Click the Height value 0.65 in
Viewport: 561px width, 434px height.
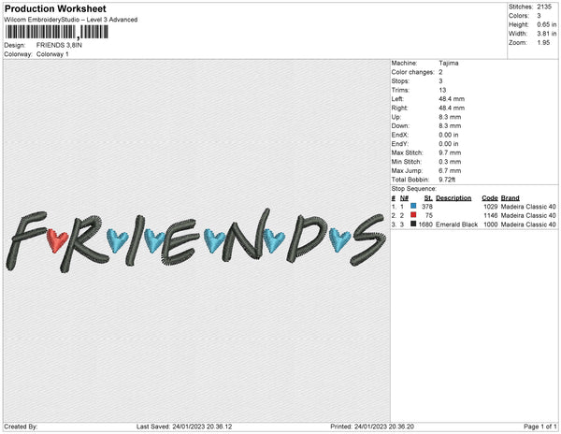point(546,24)
